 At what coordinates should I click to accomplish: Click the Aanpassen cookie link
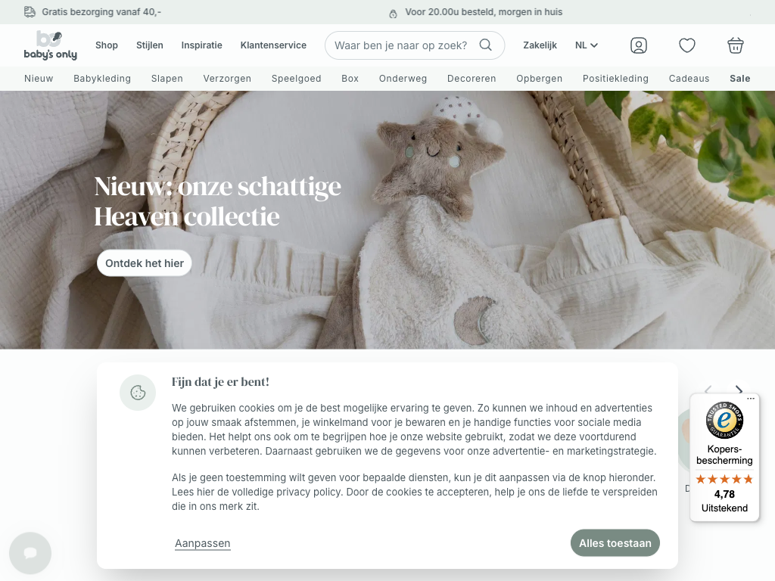pos(203,543)
